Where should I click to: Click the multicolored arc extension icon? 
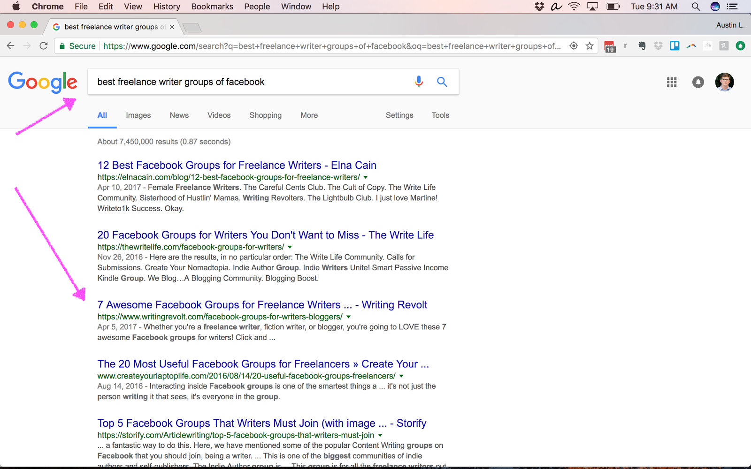click(x=691, y=45)
